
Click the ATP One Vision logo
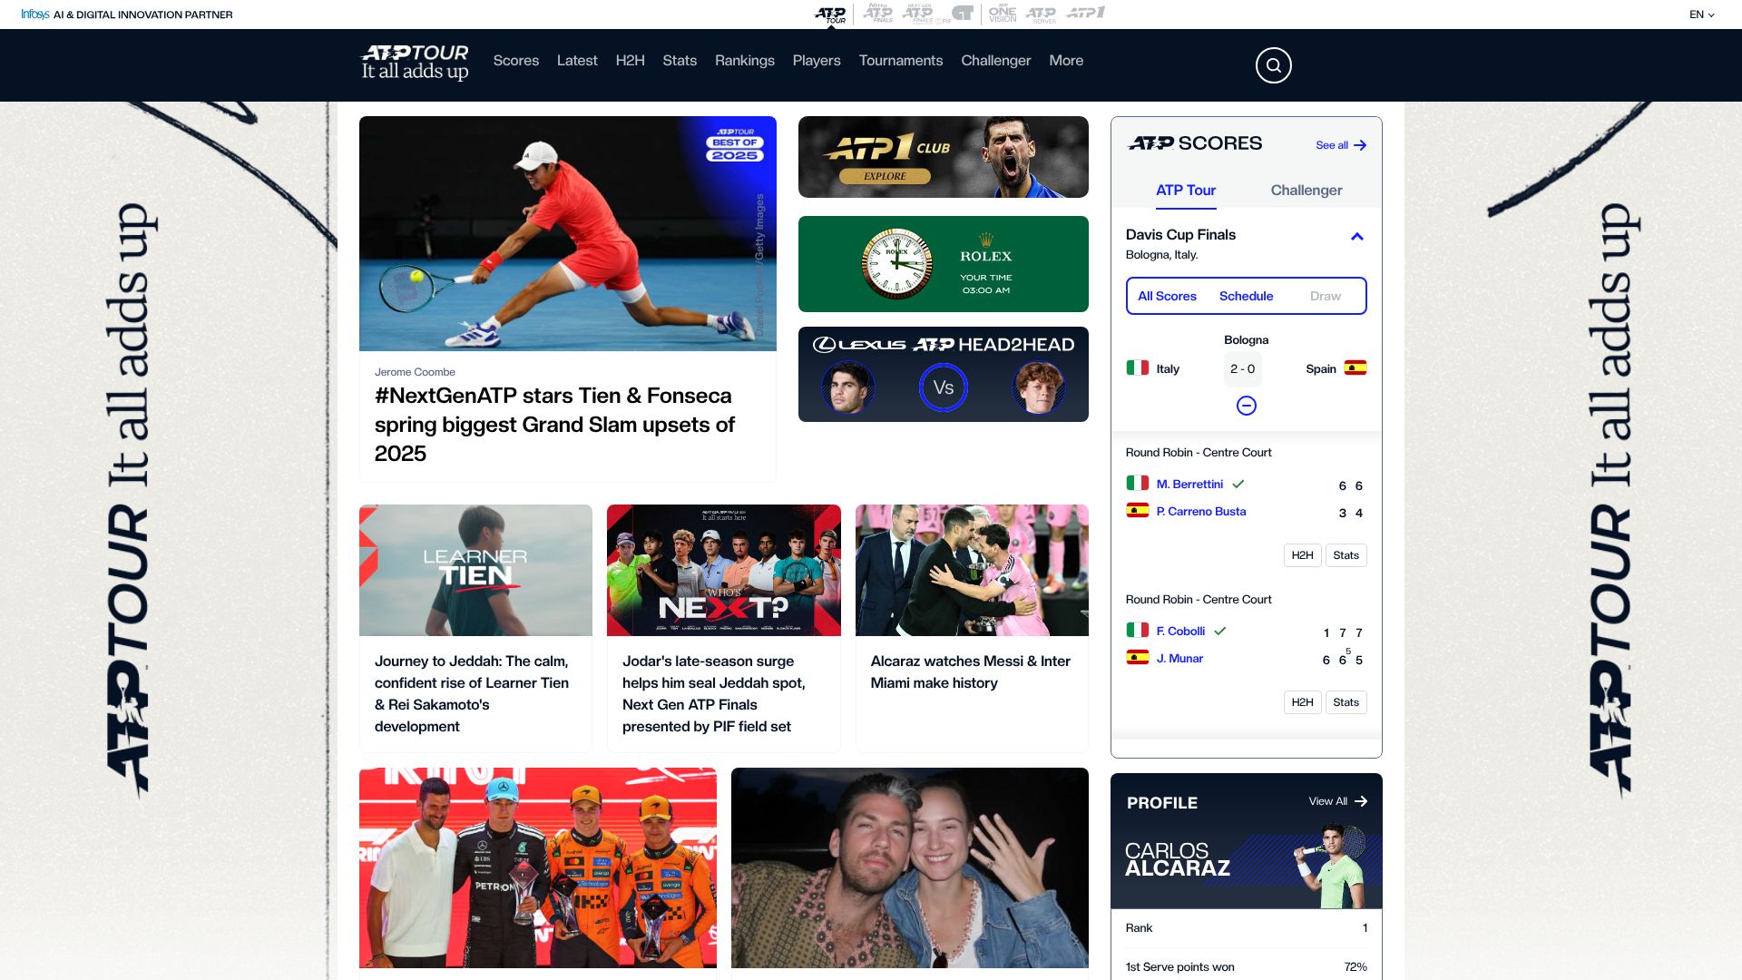click(x=1003, y=14)
